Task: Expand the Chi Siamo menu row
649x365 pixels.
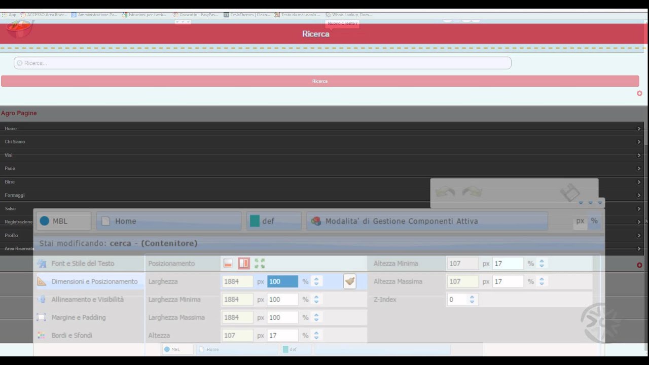Action: [322, 142]
